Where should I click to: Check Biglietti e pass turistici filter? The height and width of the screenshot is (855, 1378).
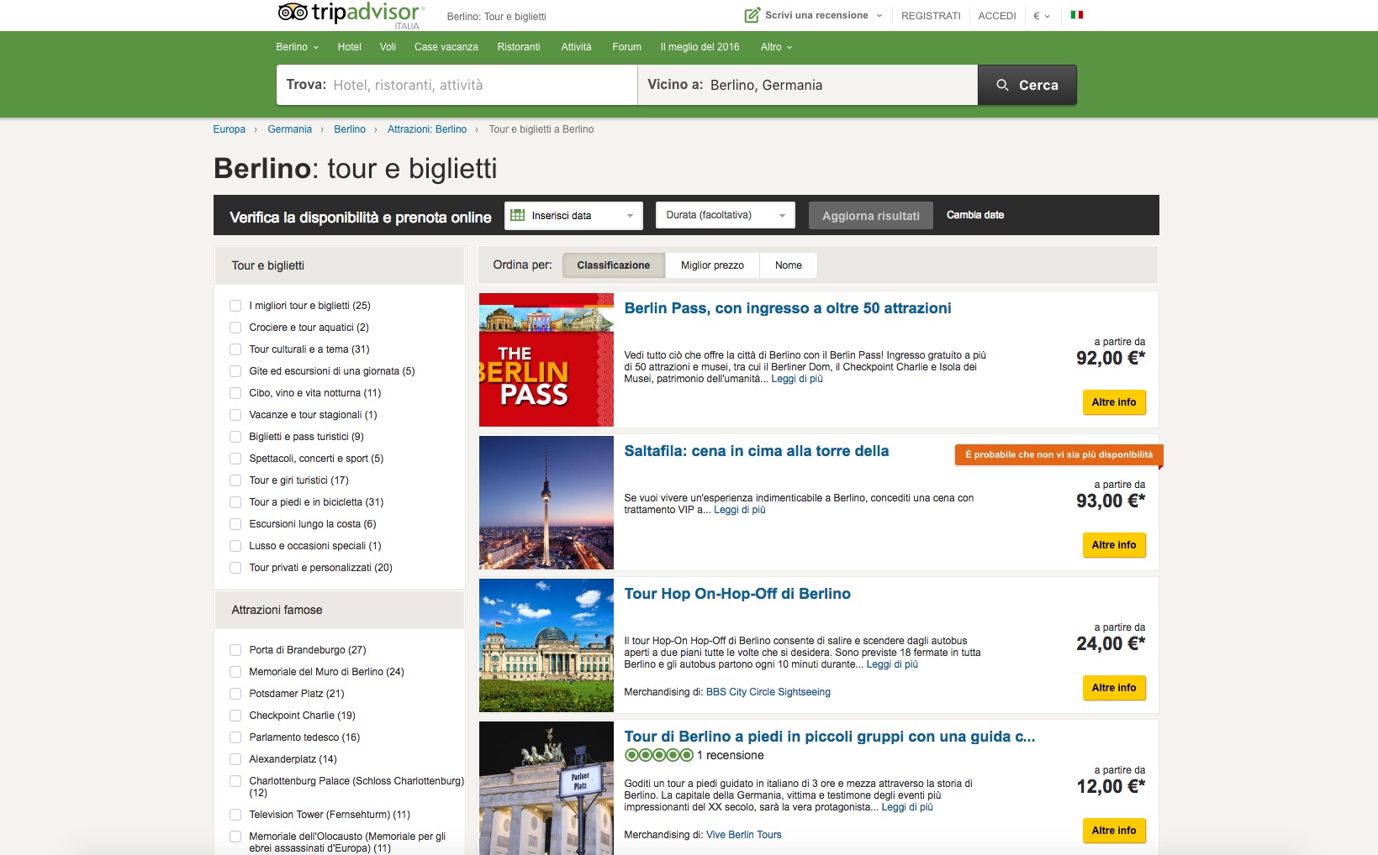(235, 437)
